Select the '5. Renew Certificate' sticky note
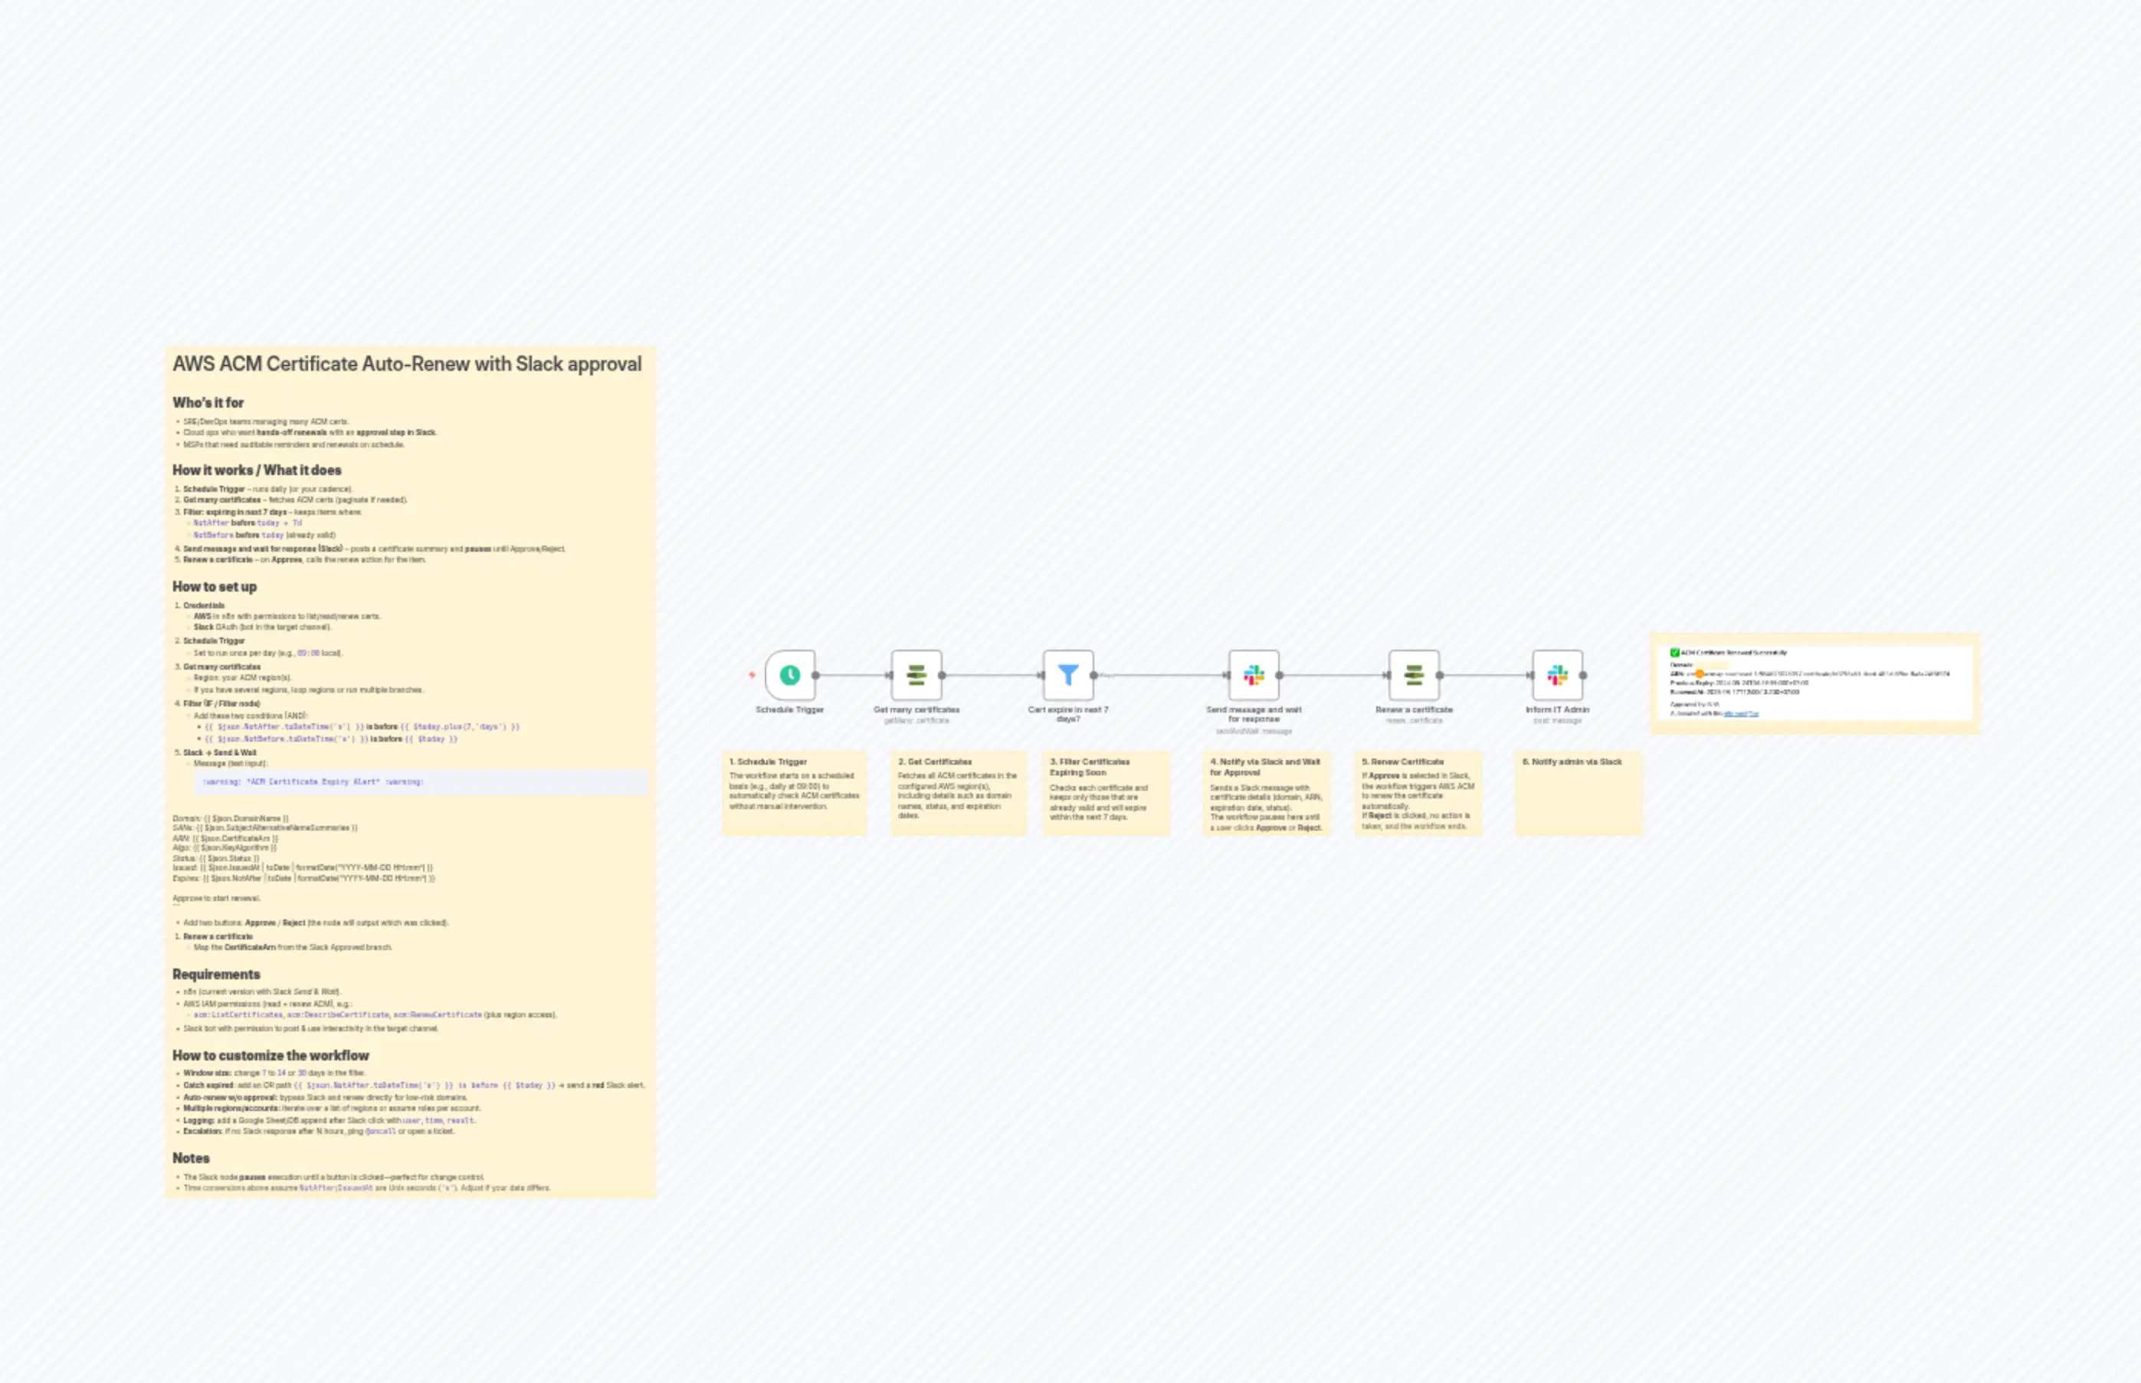 [1419, 793]
